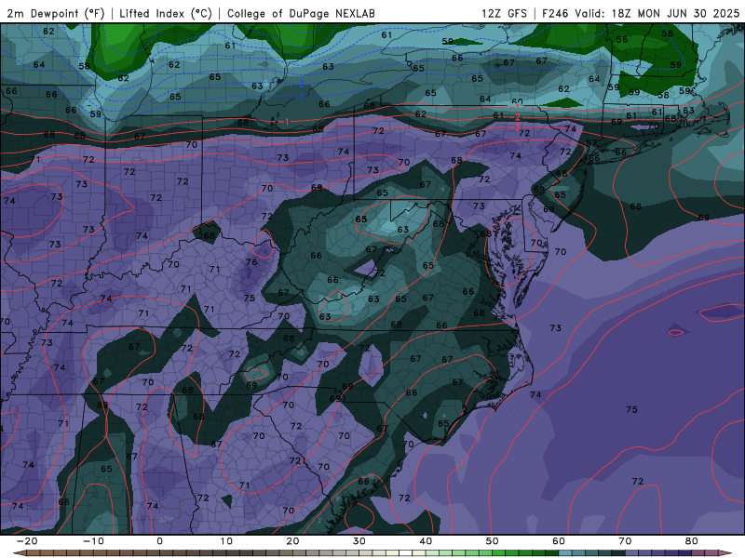The height and width of the screenshot is (558, 745).
Task: Click the brown arrow end of color scale
Action: [18, 553]
